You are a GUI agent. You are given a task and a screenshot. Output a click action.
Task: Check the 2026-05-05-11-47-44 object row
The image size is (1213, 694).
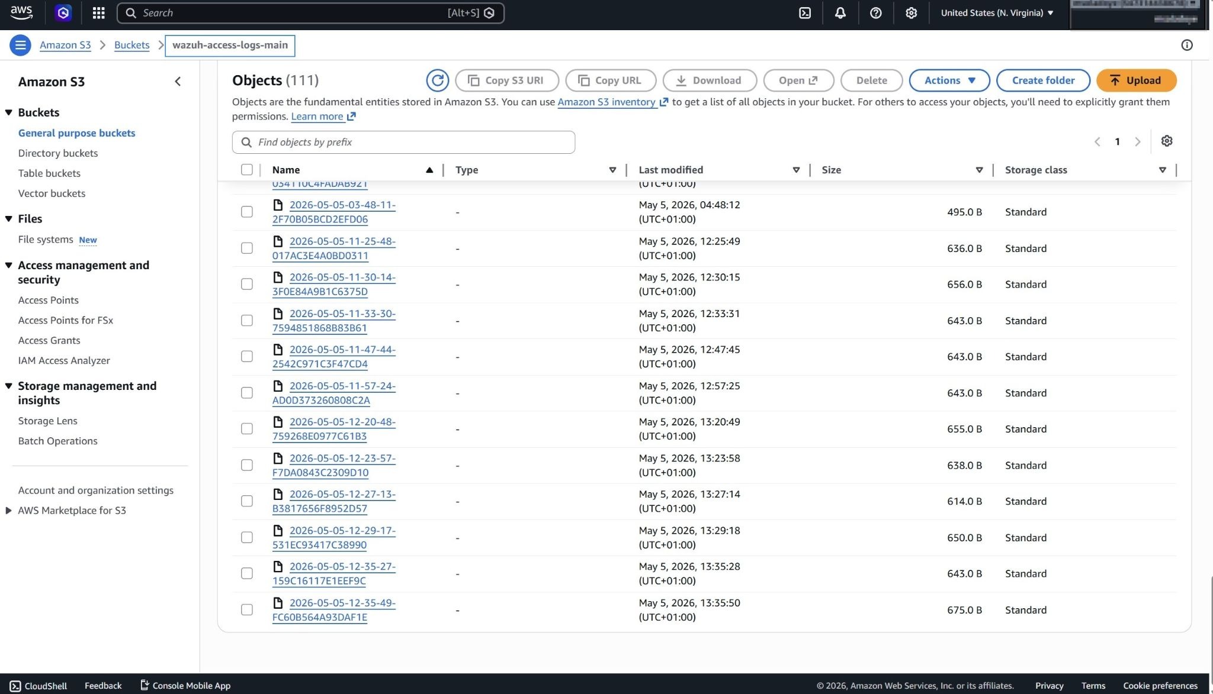[247, 356]
